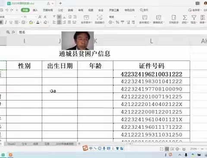Align cell content to top
This screenshot has width=207, height=158.
pyautogui.click(x=54, y=17)
